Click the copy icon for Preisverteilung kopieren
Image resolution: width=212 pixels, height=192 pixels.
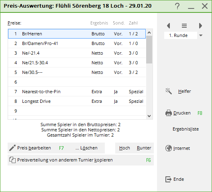[12, 160]
